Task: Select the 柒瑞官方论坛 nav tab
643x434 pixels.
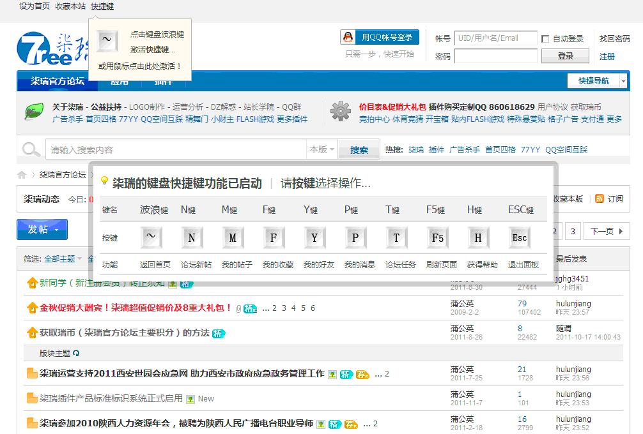Action: (x=58, y=81)
